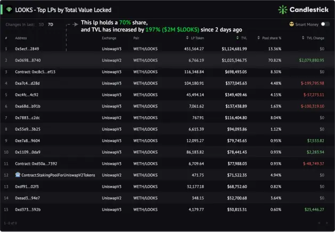
Task: Click pool share 70.82%
Action: click(x=275, y=60)
